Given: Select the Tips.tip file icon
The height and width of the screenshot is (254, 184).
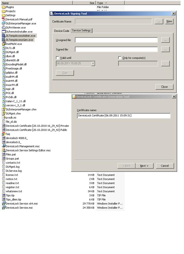Looking at the screenshot, I should pyautogui.click(x=4, y=196).
